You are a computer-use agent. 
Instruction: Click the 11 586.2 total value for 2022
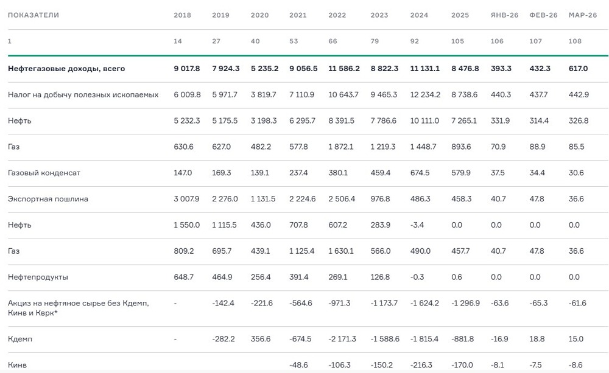[343, 69]
